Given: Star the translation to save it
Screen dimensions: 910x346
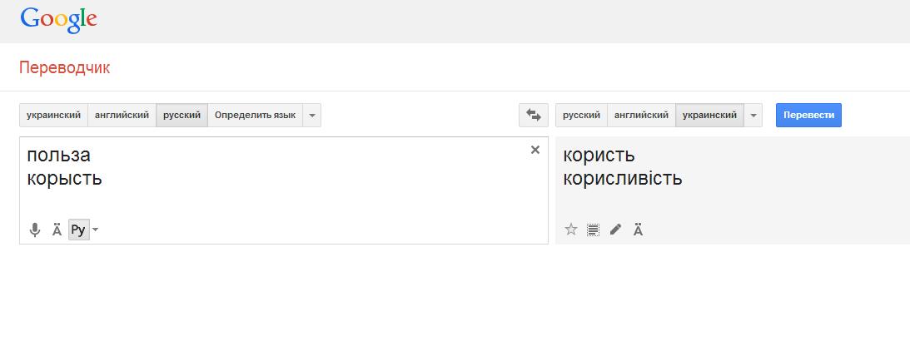Looking at the screenshot, I should point(571,230).
